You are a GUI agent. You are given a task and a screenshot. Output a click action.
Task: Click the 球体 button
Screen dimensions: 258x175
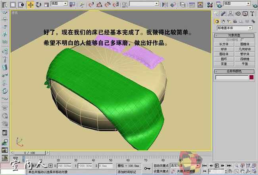pyautogui.click(x=224, y=49)
